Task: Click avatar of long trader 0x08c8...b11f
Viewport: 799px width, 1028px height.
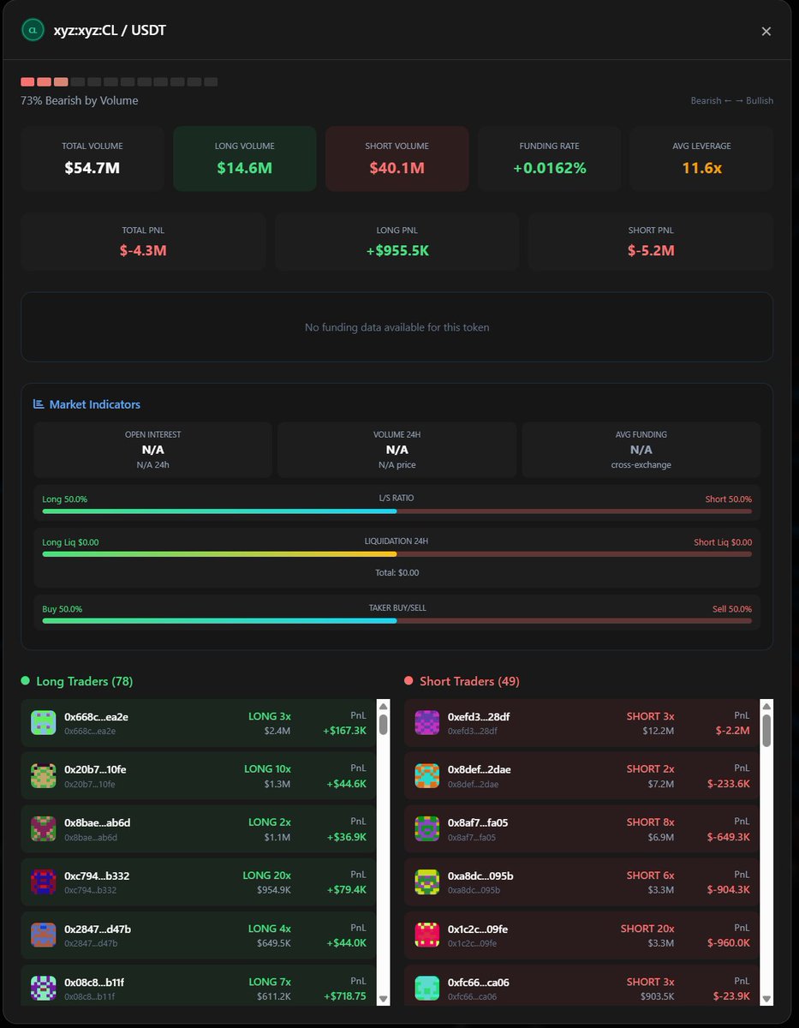Action: pos(43,989)
